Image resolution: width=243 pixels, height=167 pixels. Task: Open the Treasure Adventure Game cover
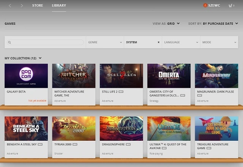coord(216,129)
